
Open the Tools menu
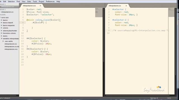(x=35, y=2)
